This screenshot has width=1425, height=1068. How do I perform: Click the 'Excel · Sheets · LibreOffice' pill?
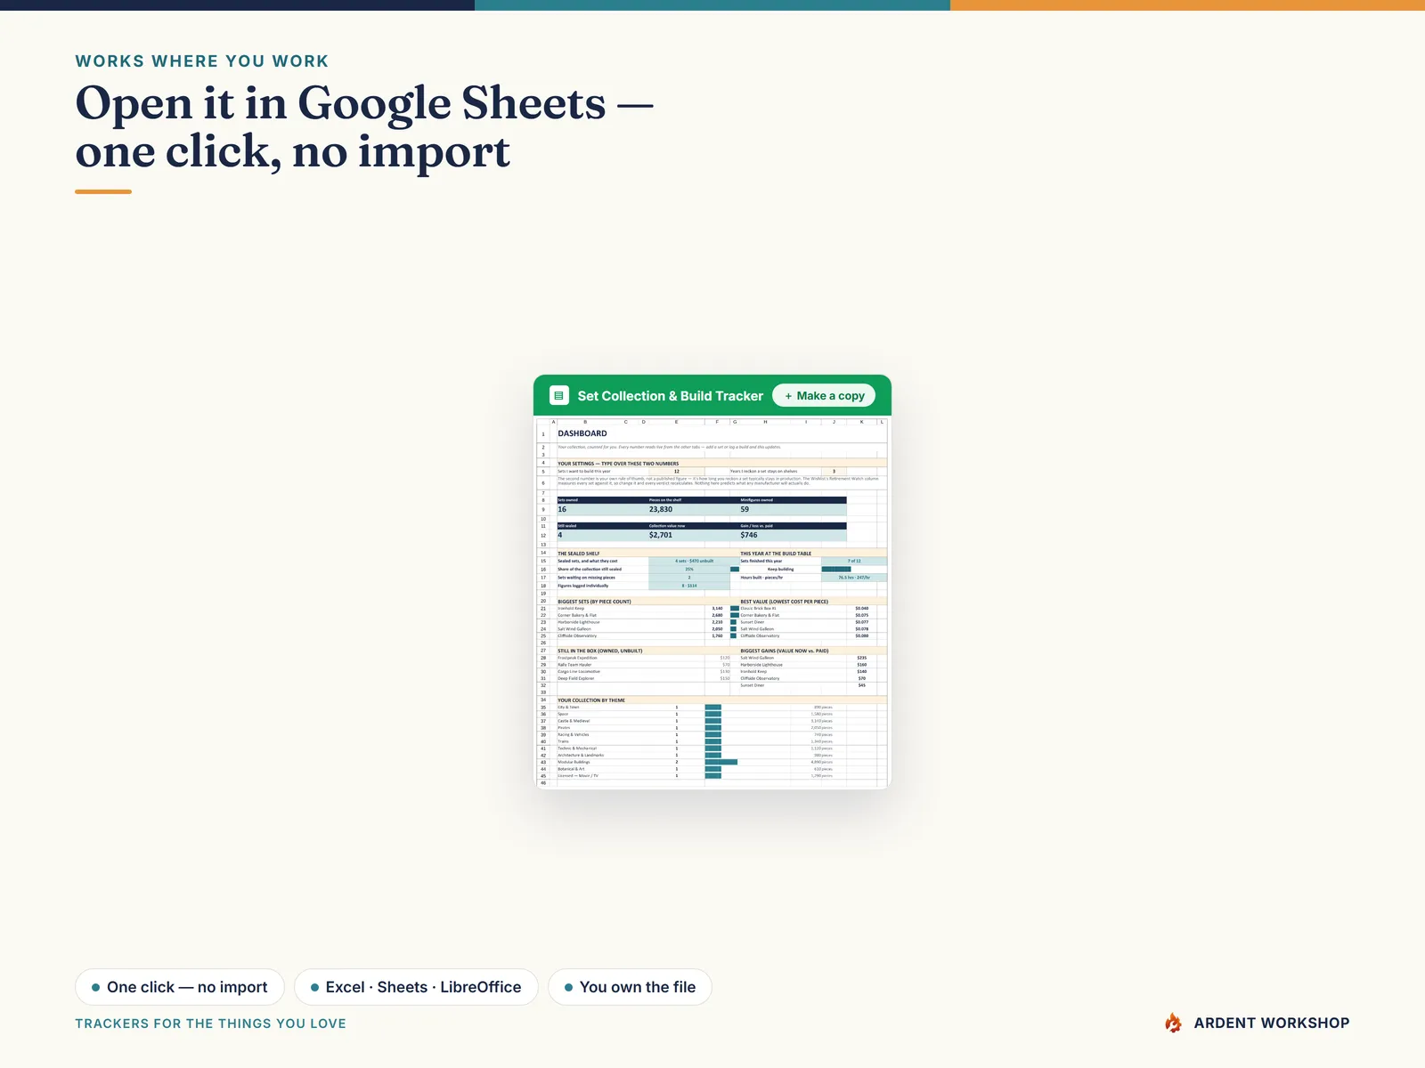[x=416, y=987]
